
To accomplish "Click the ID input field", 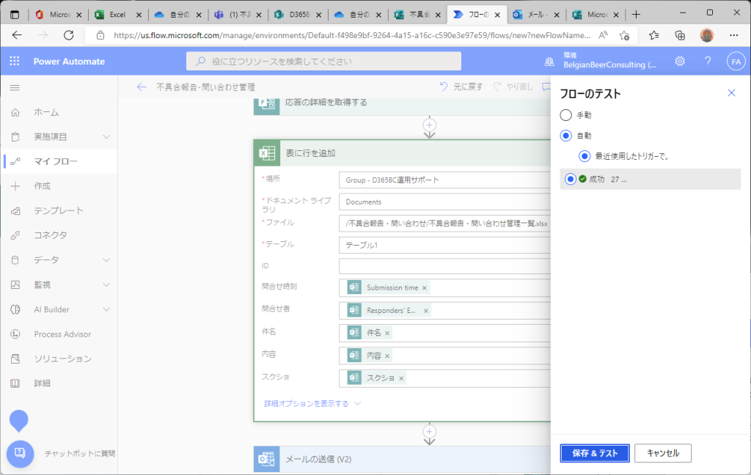I will pos(444,266).
